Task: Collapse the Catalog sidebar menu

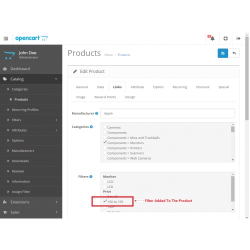Action: [31, 79]
